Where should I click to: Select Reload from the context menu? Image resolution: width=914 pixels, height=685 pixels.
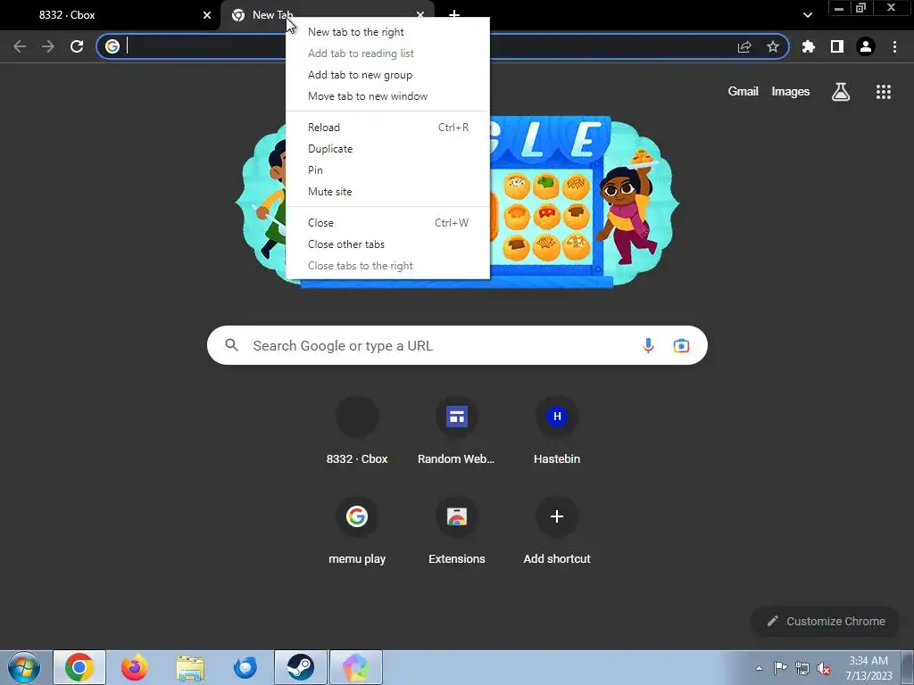(x=387, y=127)
